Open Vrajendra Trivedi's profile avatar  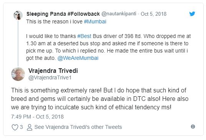18,74
